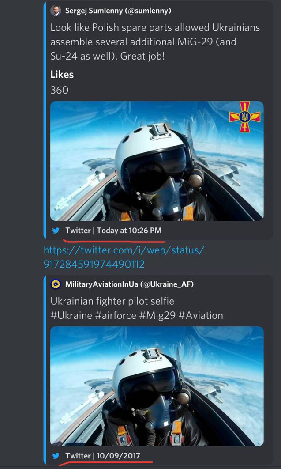This screenshot has width=281, height=469.
Task: Click the 360 likes count
Action: click(60, 90)
